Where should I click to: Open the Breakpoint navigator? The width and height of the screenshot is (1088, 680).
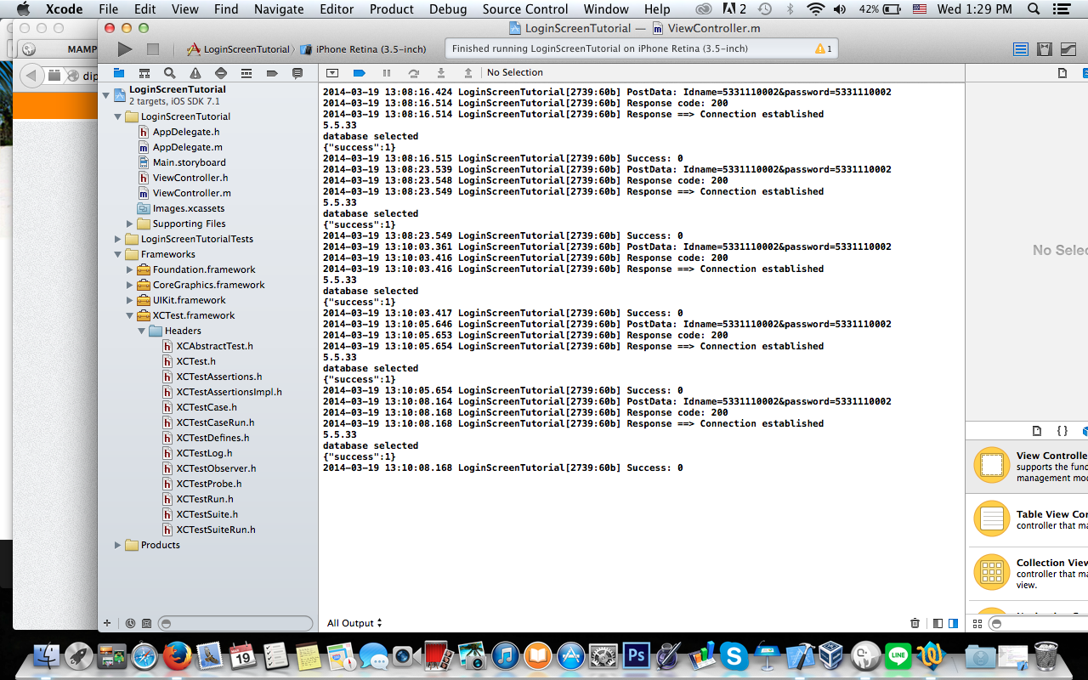[272, 72]
